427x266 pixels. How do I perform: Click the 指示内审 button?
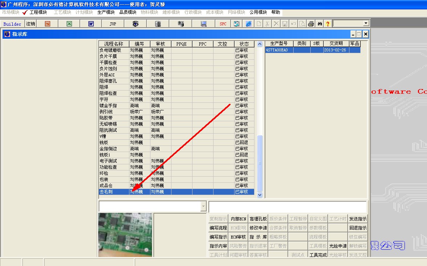[218, 246]
